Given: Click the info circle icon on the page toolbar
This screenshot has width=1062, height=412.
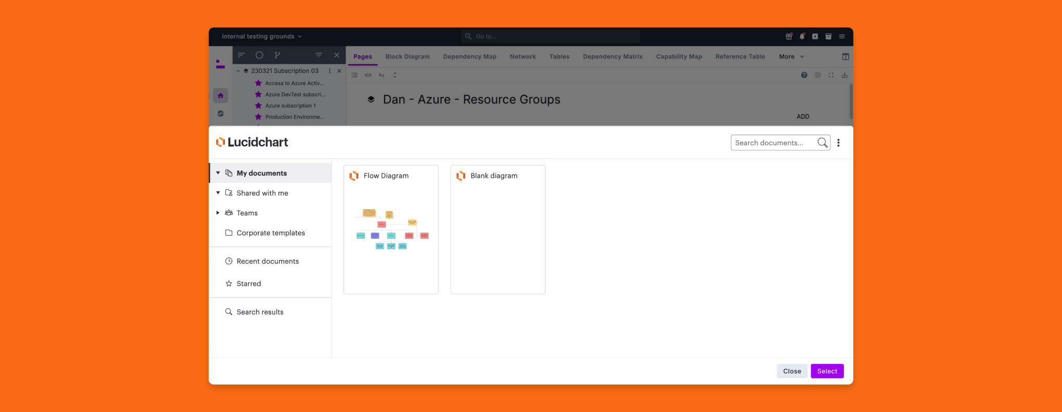Looking at the screenshot, I should point(818,75).
